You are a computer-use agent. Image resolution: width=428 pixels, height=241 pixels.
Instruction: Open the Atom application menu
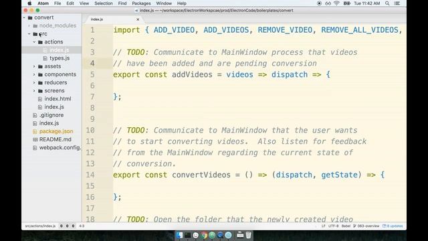tap(43, 3)
